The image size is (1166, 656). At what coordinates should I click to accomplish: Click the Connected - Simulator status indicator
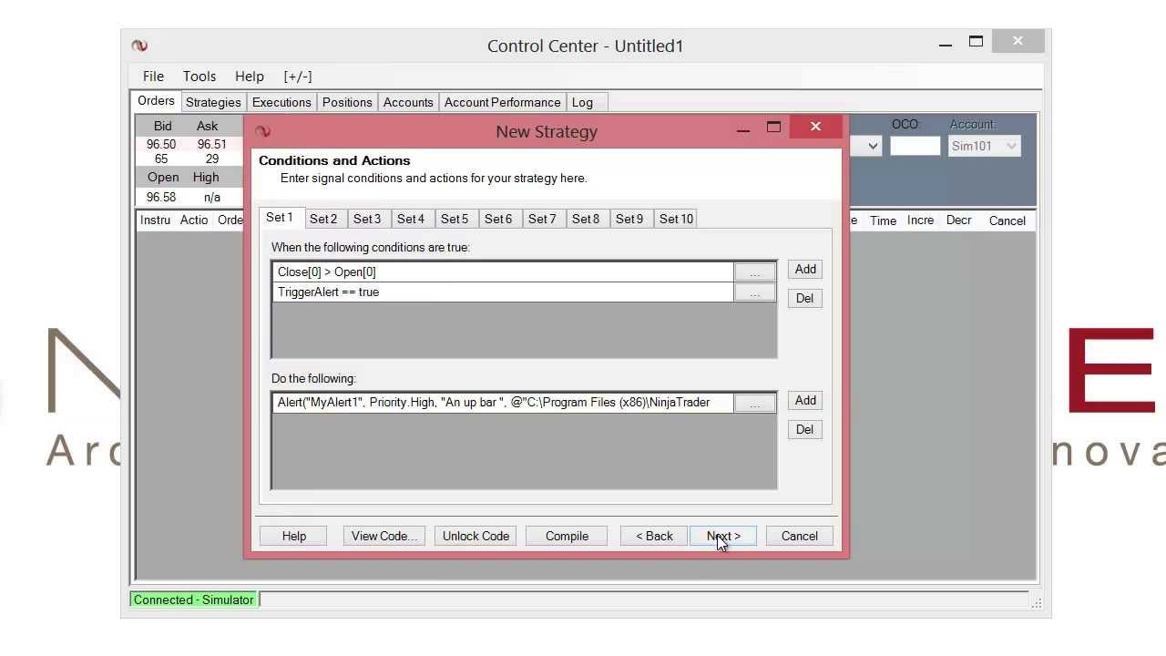coord(194,600)
